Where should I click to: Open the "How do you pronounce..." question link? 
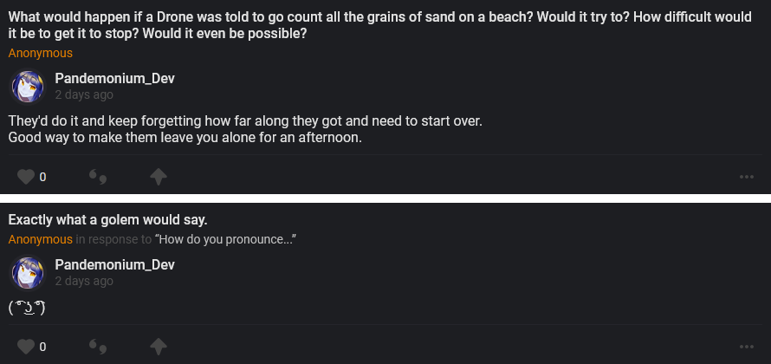[229, 239]
